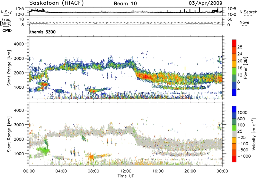The width and height of the screenshot is (257, 178).
Task: Click the 'Power [dB]' colorbar label
Action: (245, 68)
